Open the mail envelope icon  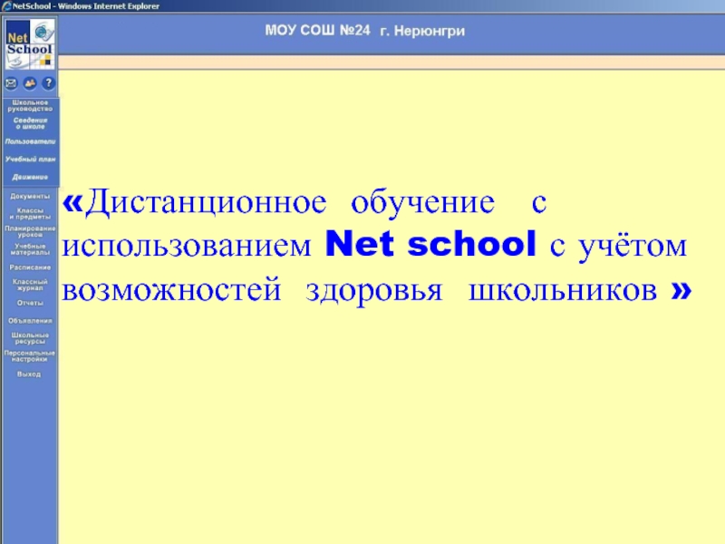pyautogui.click(x=11, y=83)
